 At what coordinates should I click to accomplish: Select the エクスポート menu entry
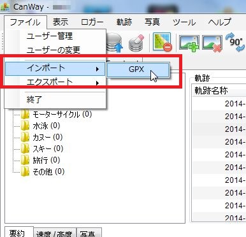[x=55, y=82]
